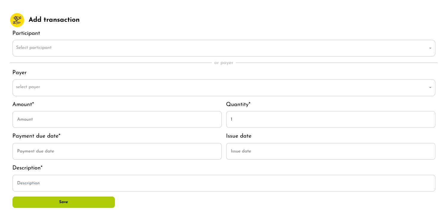The image size is (444, 218).
Task: Focus the Amount input field
Action: tap(117, 119)
